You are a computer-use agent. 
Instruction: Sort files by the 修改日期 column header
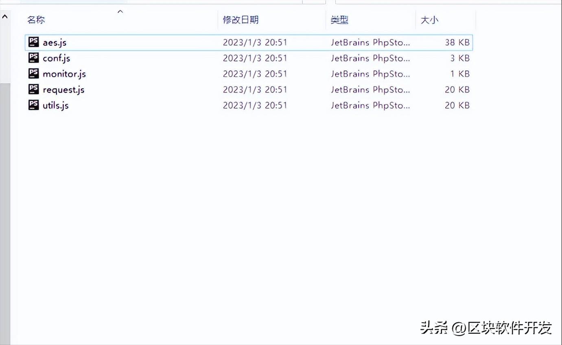coord(241,20)
